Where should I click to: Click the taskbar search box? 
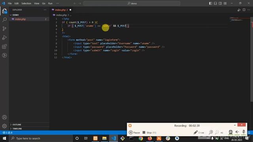(41, 138)
